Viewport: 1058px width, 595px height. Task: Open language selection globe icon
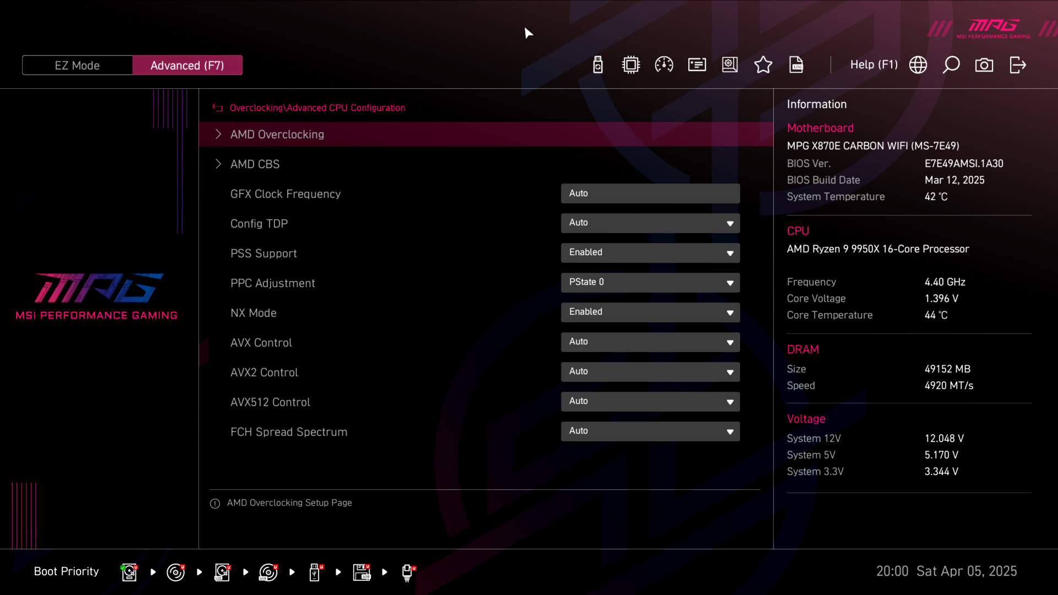point(918,65)
